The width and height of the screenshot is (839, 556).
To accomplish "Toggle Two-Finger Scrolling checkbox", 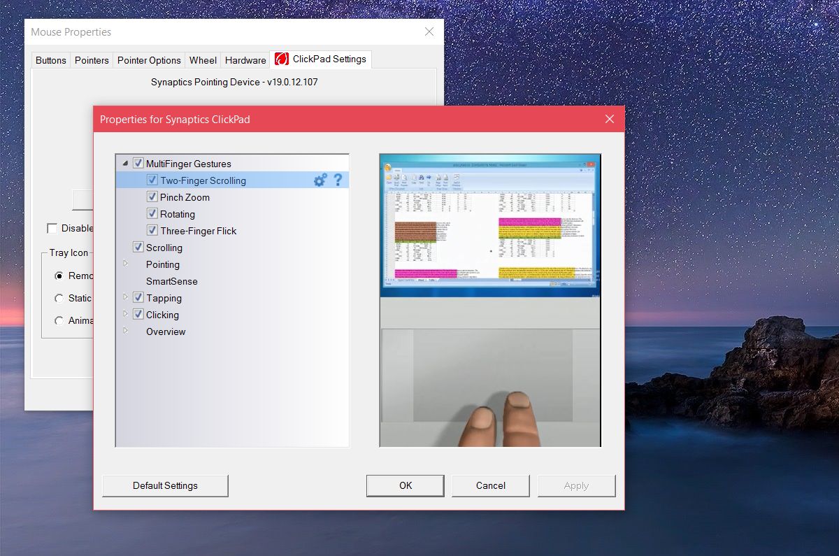I will click(x=152, y=180).
